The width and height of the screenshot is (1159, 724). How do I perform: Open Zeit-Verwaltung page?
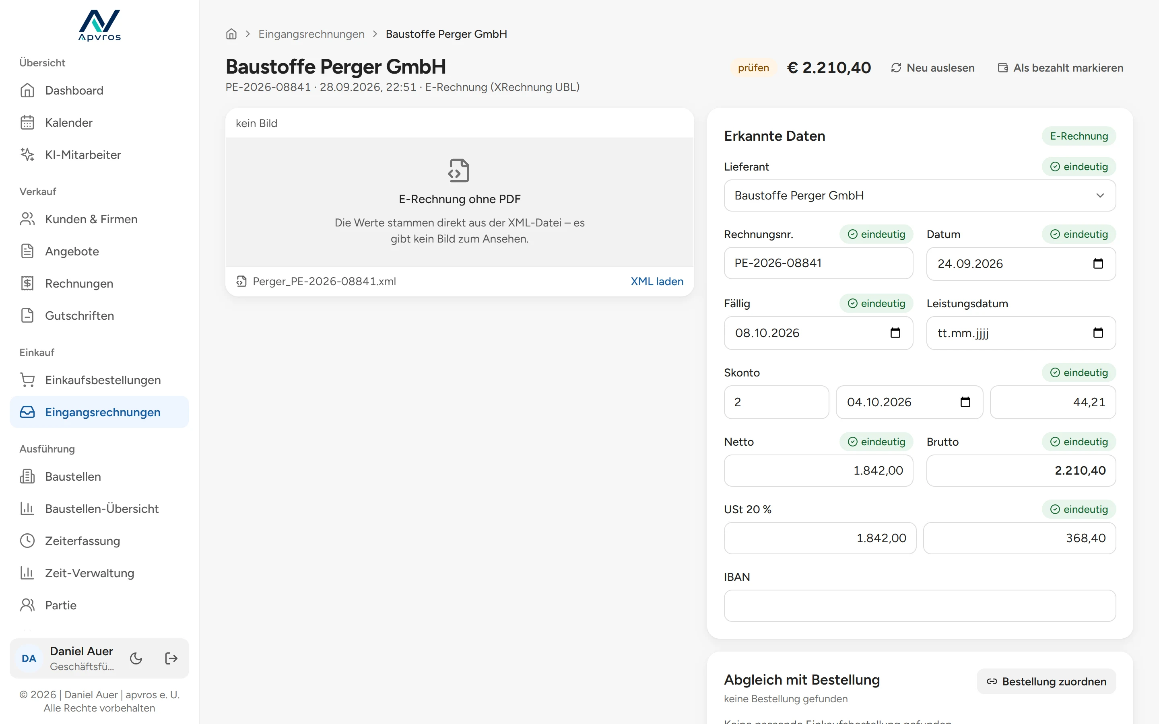pyautogui.click(x=100, y=573)
